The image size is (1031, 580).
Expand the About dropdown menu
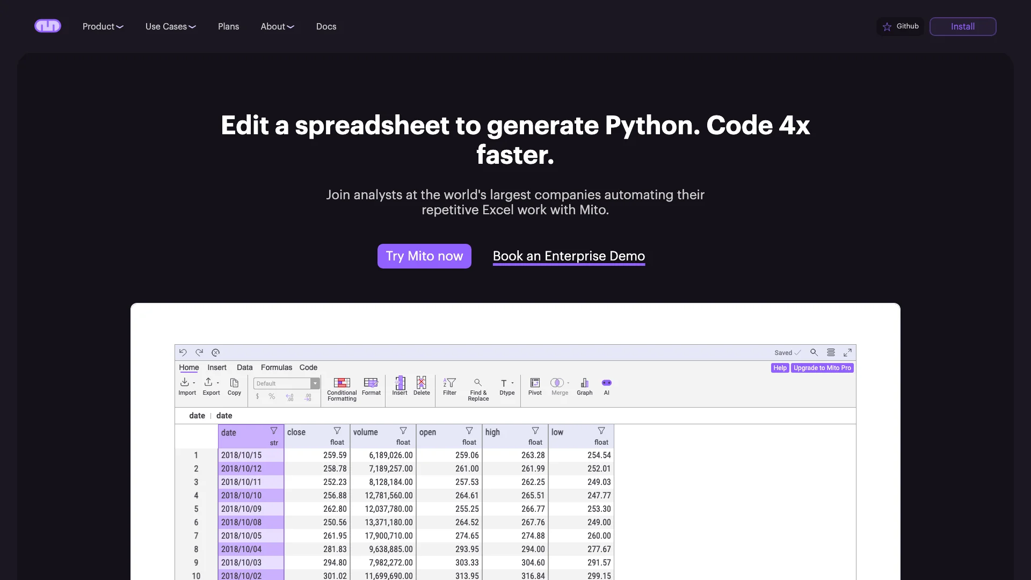click(277, 26)
